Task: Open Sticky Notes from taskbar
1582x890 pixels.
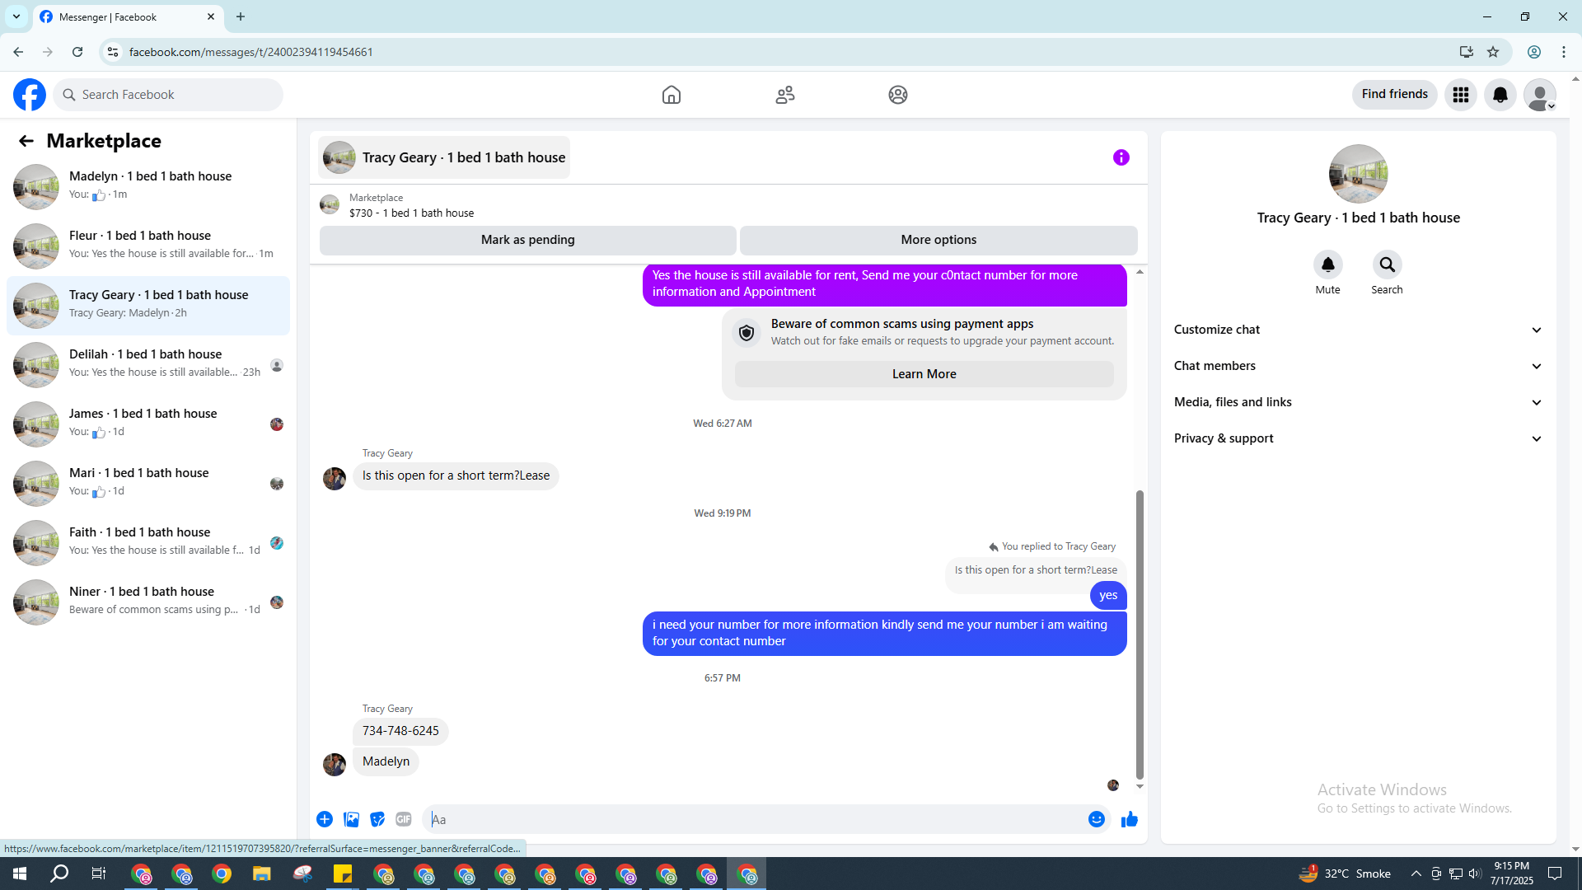Action: pos(343,874)
